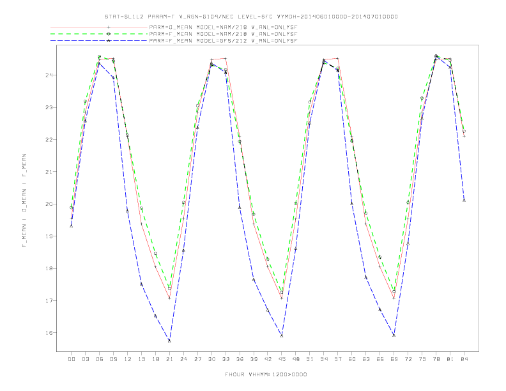The image size is (506, 391).
Task: Click y-axis tick label 18
Action: (x=49, y=268)
